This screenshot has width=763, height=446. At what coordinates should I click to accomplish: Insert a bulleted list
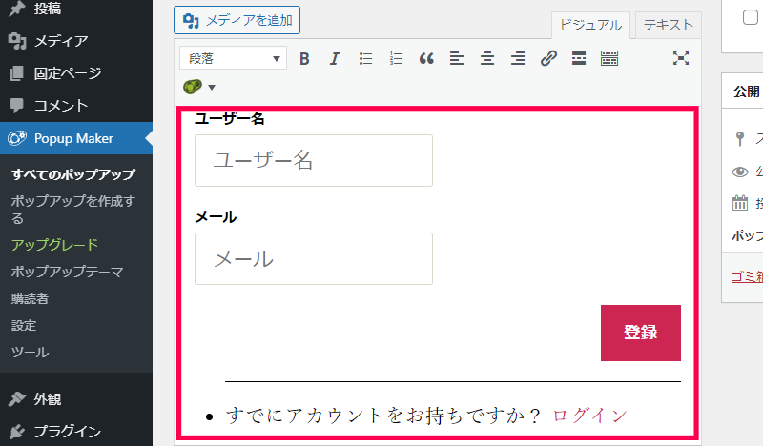click(365, 59)
